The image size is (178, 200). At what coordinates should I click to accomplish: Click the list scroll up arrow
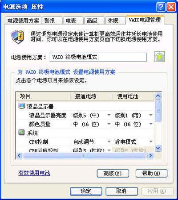(x=158, y=96)
